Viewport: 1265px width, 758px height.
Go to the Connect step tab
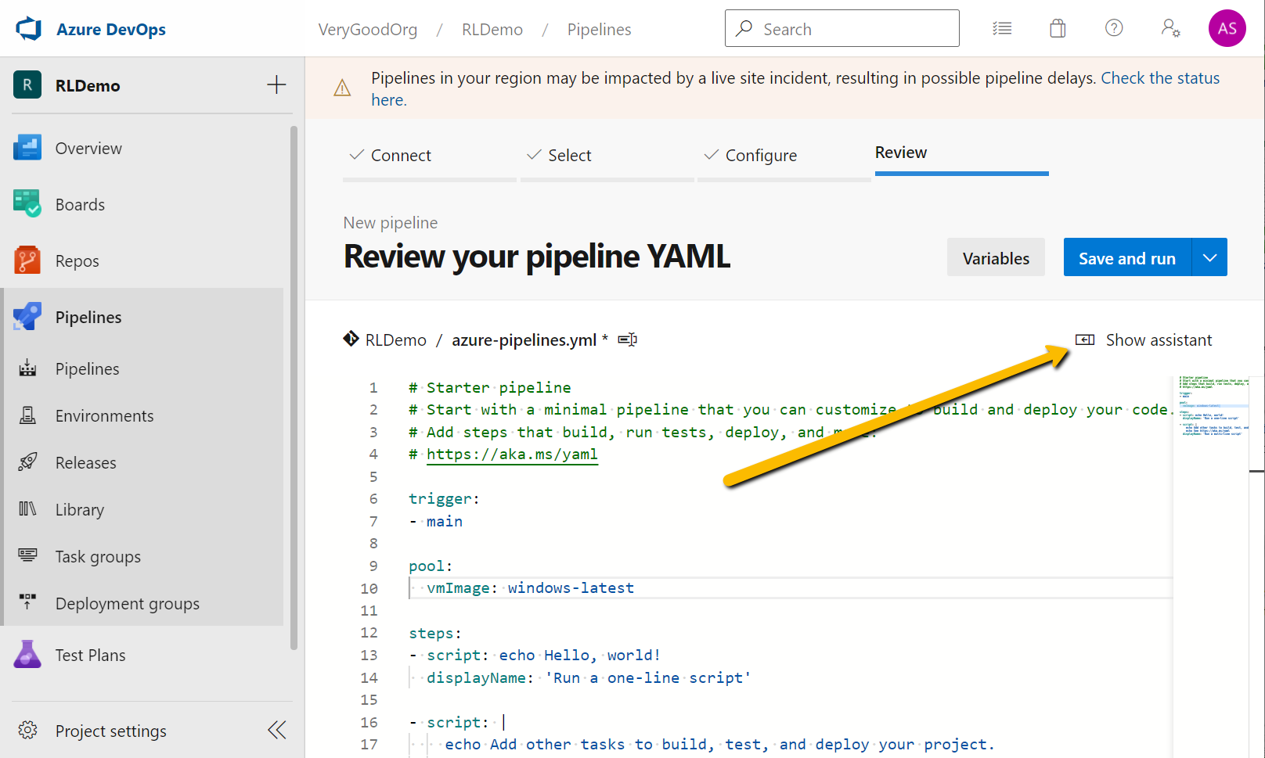click(x=430, y=156)
